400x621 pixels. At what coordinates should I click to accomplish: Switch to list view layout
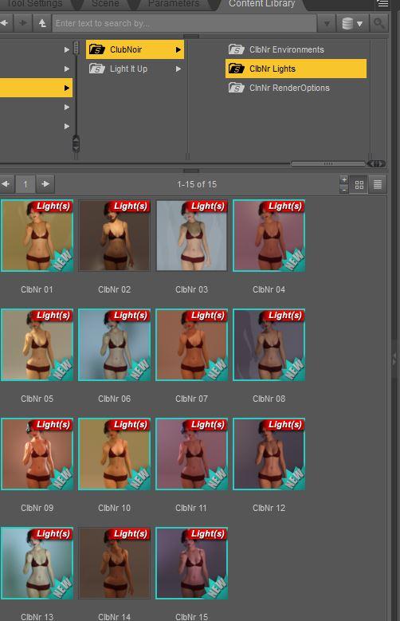pyautogui.click(x=378, y=185)
